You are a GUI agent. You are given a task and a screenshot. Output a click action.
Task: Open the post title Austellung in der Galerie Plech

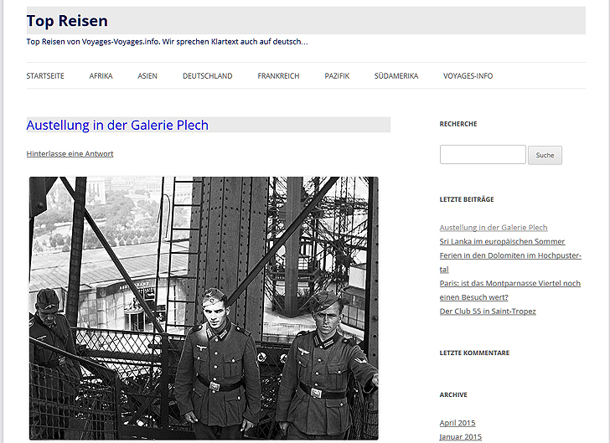click(117, 125)
